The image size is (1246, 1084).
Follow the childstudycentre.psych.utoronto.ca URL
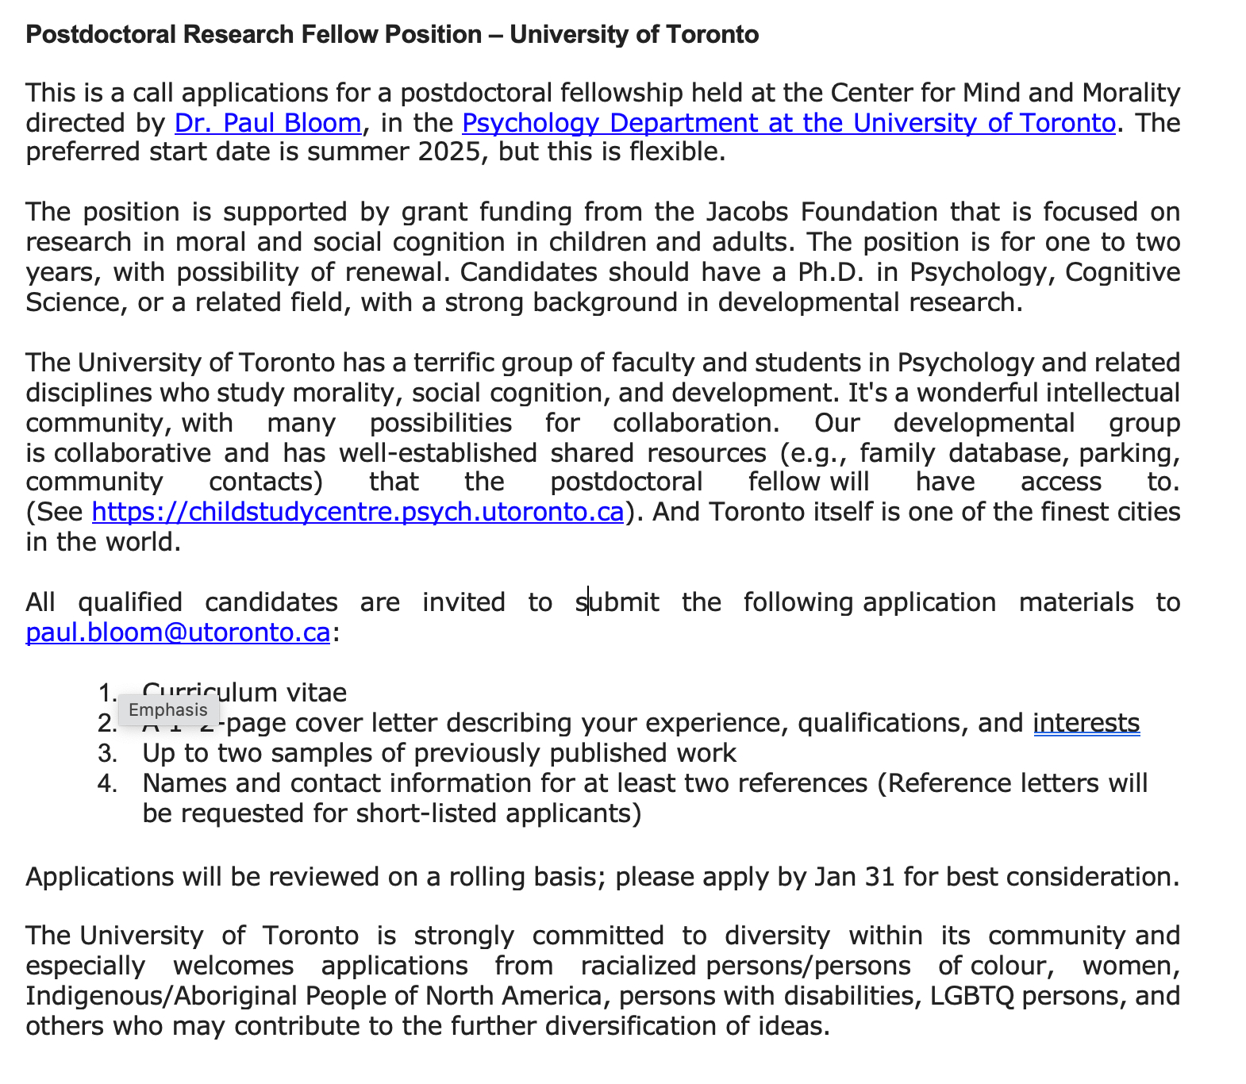coord(357,512)
